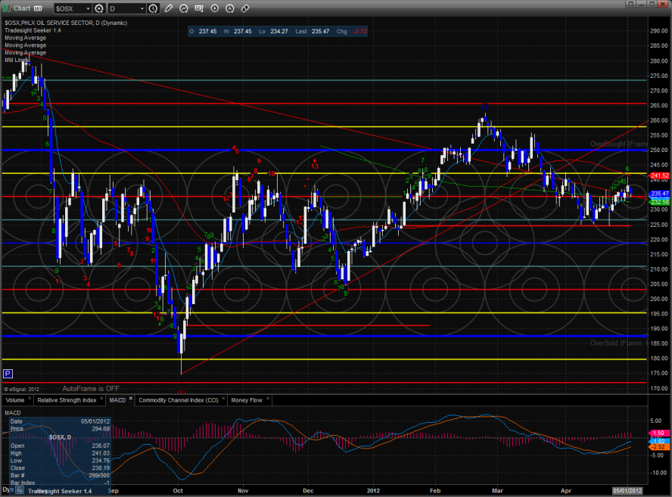The height and width of the screenshot is (497, 672).
Task: Open the Commodity Channel Index (CCI) tab
Action: (x=179, y=399)
